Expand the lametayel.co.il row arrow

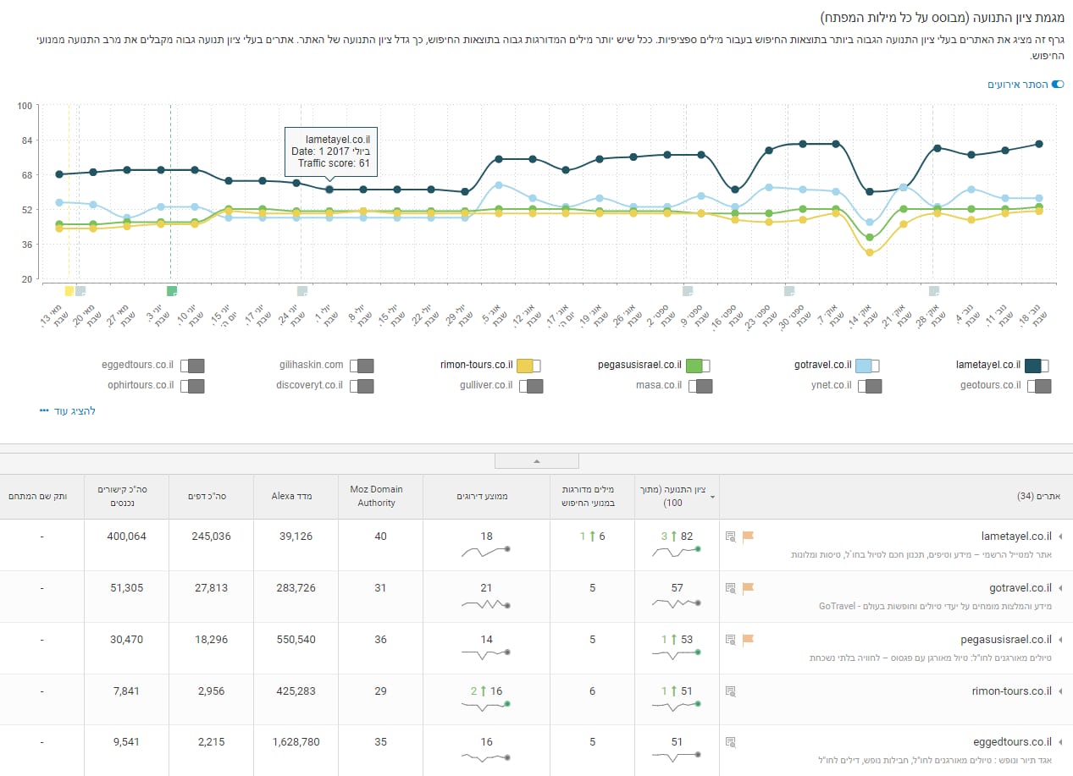(1061, 537)
